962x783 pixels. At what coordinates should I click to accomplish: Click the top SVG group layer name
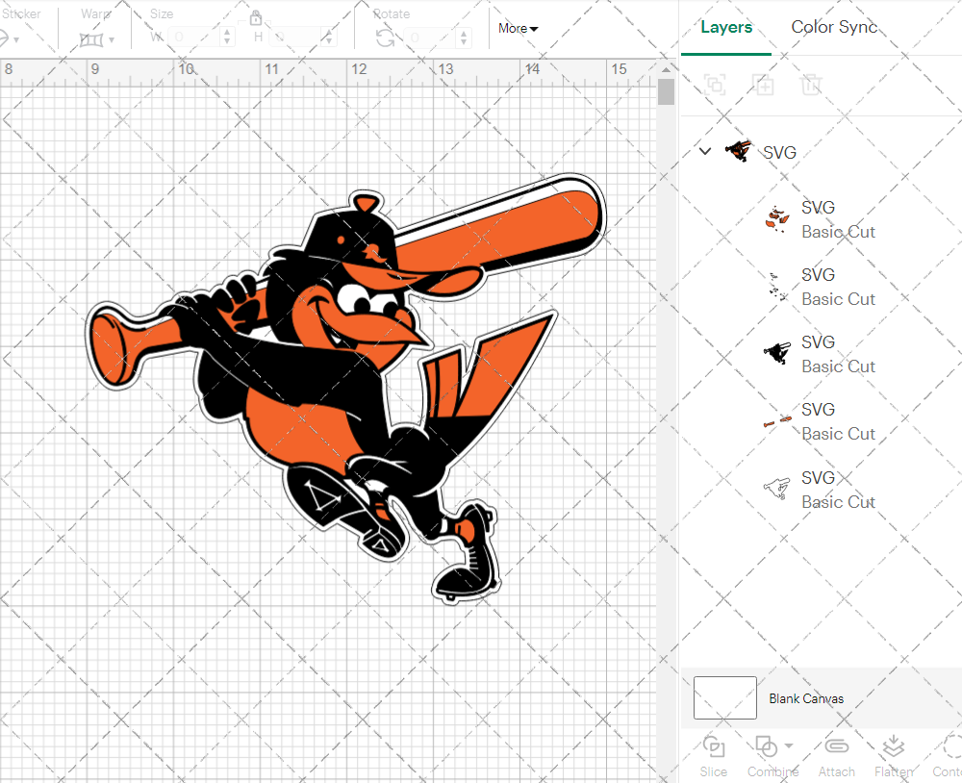(779, 152)
